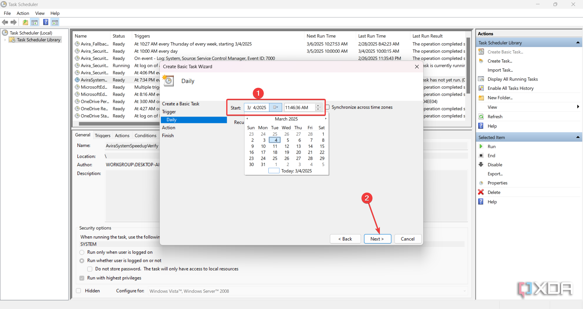583x309 pixels.
Task: Click the < Back button in wizard
Action: point(345,239)
